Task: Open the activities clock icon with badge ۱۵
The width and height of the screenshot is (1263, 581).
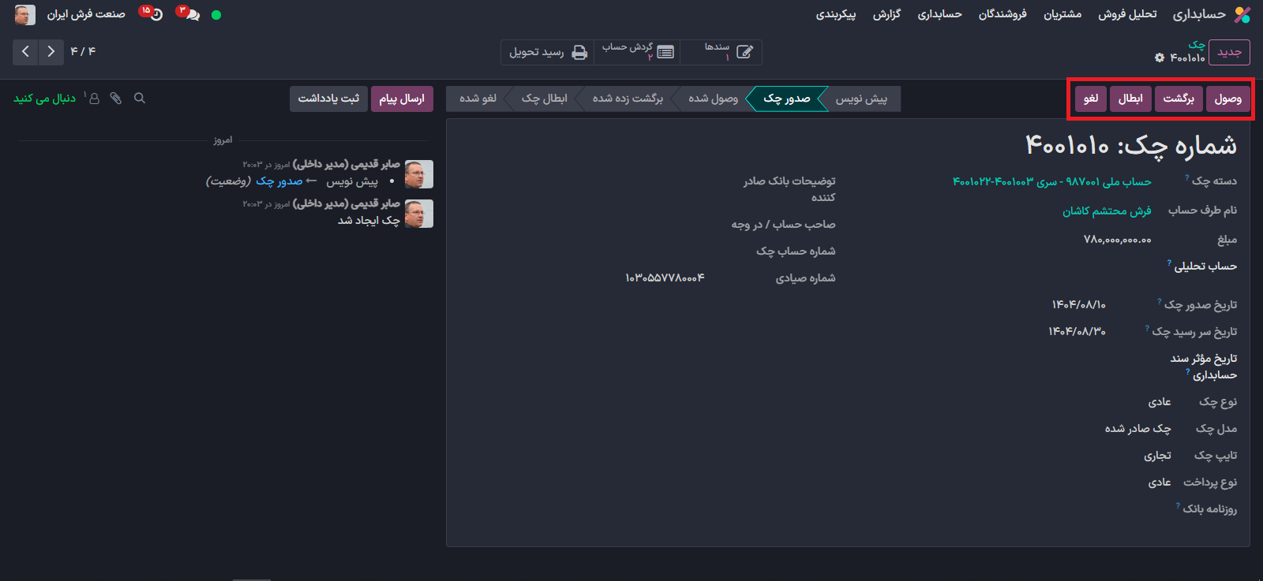Action: [155, 15]
